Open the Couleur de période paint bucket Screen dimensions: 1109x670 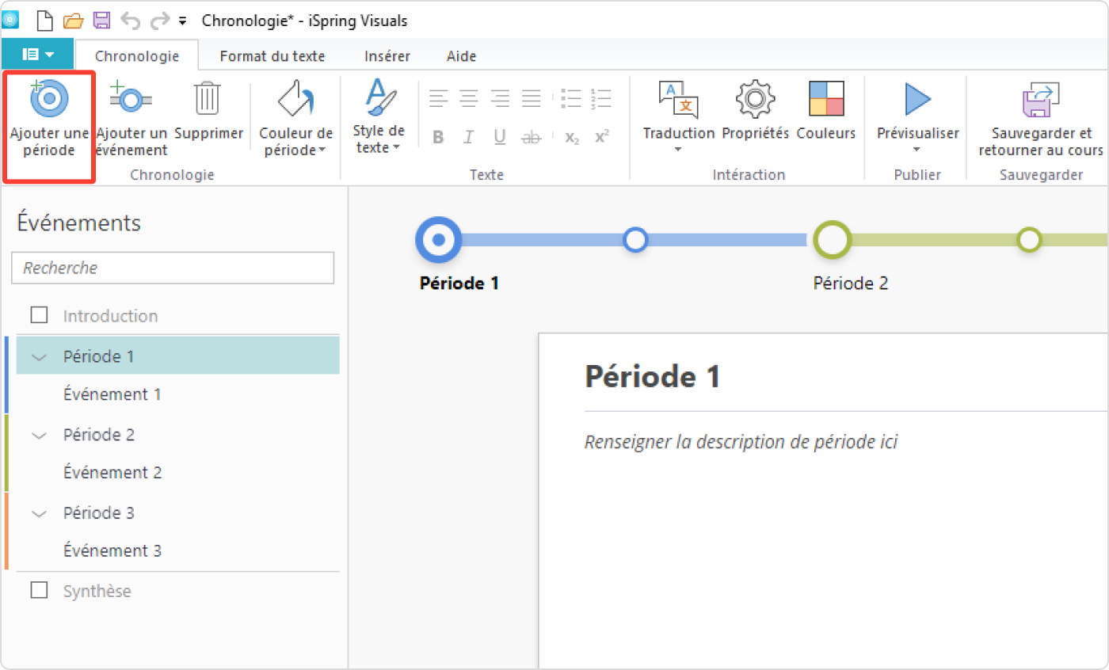click(296, 101)
